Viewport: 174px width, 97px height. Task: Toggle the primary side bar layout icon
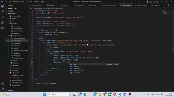pos(148,2)
